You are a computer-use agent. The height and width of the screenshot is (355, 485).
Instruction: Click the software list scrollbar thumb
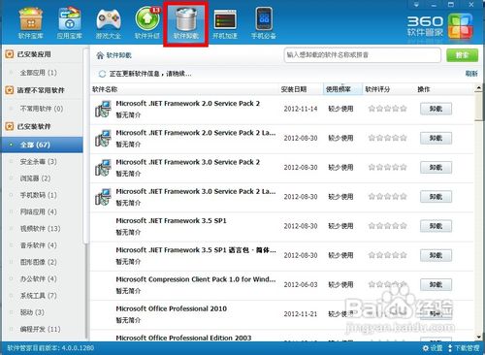coord(479,107)
